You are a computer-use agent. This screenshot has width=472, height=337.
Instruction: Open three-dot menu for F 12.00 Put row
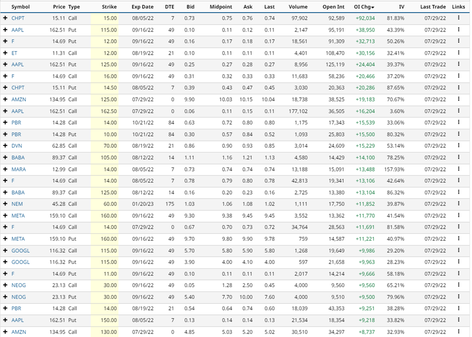tap(458, 41)
